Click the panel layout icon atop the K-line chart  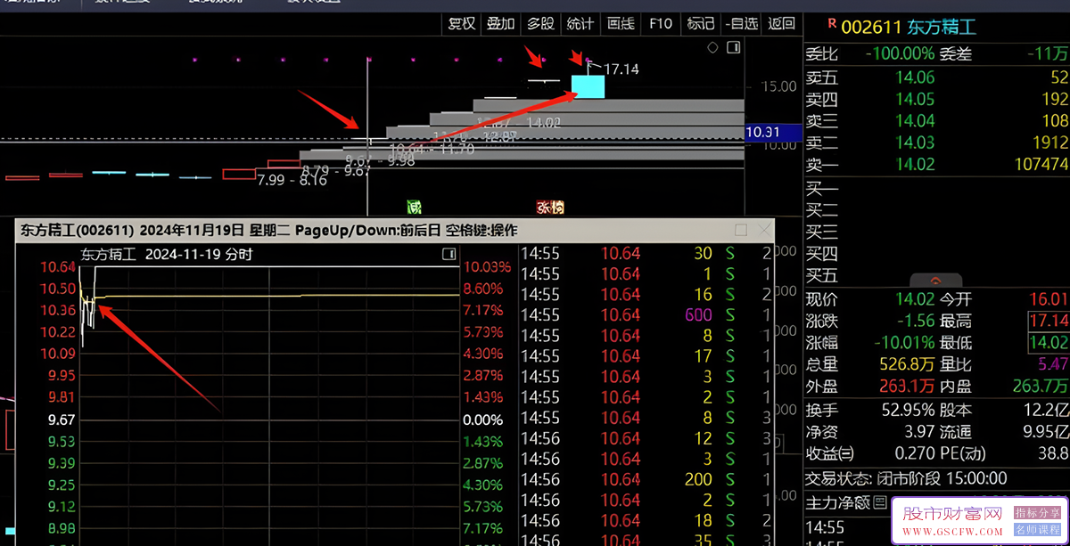click(735, 47)
